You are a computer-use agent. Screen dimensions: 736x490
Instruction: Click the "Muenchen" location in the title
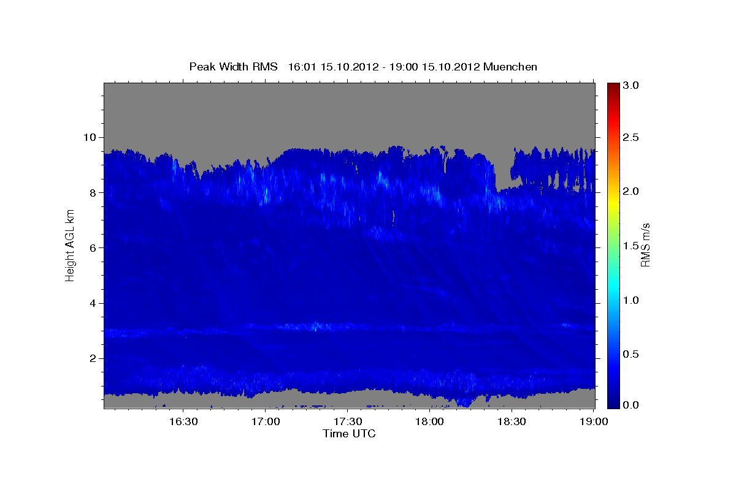[x=510, y=67]
